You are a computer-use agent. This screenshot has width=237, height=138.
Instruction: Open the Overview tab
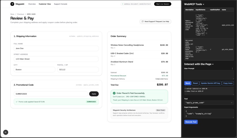[x=32, y=4]
